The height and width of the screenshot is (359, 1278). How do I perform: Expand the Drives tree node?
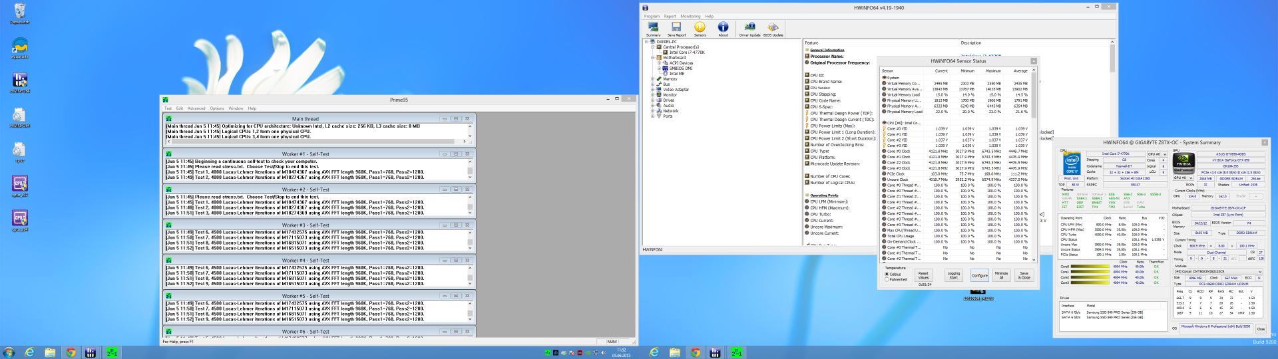click(x=653, y=100)
